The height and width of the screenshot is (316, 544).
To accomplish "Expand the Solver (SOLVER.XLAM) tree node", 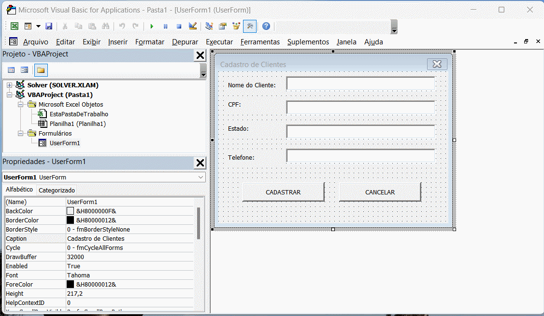I will (x=9, y=85).
